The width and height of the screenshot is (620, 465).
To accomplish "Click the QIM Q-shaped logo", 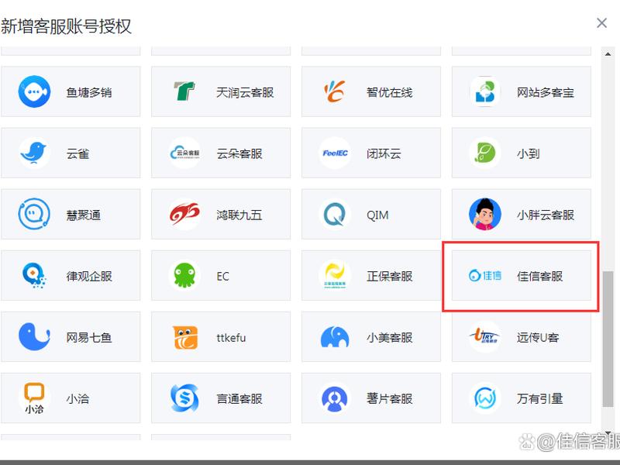I will click(335, 215).
